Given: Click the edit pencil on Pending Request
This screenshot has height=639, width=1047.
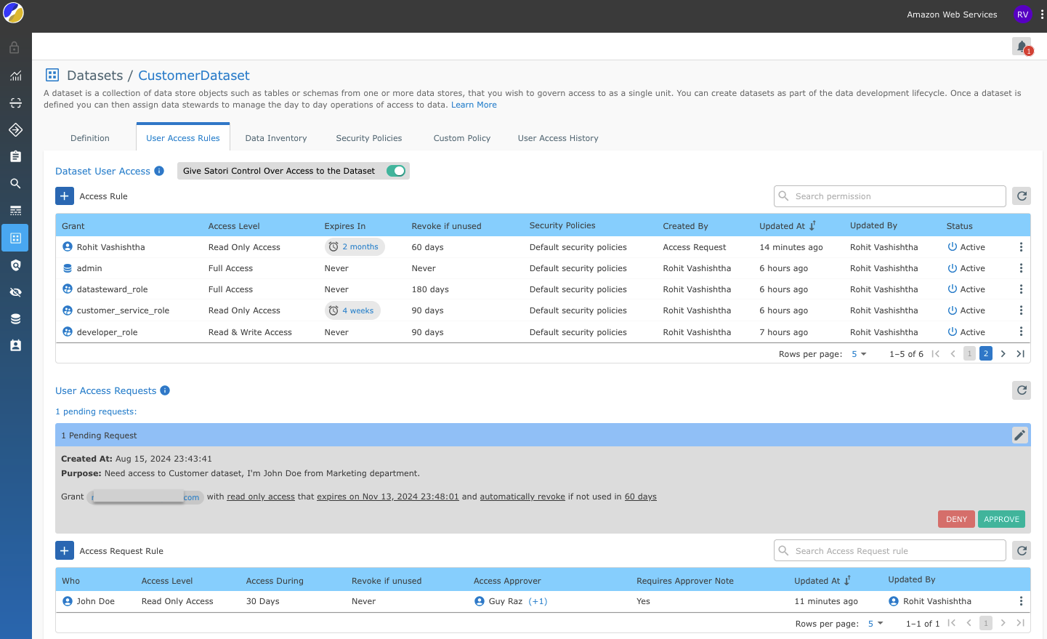Looking at the screenshot, I should click(x=1019, y=435).
